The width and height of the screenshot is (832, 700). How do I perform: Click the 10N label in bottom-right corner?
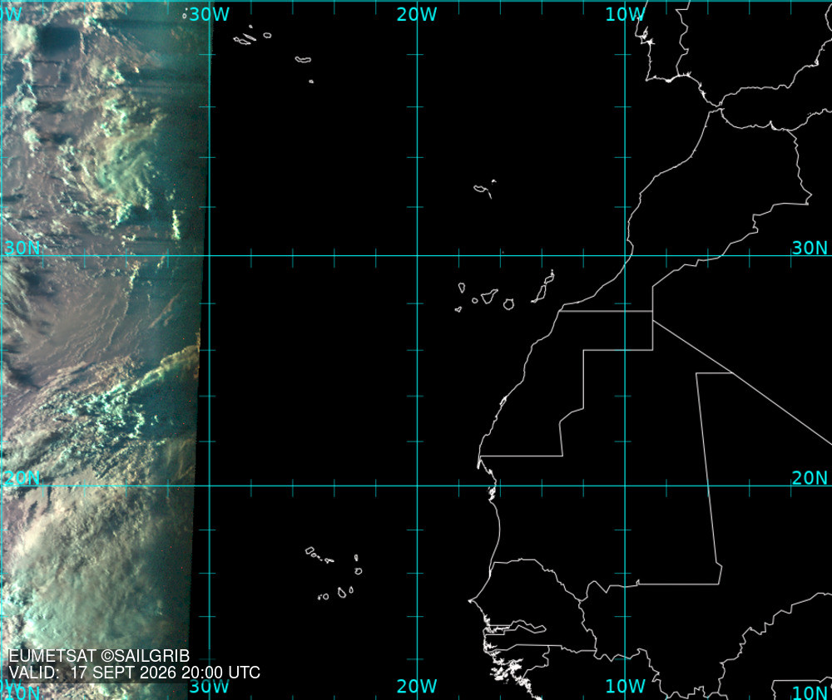coord(810,692)
